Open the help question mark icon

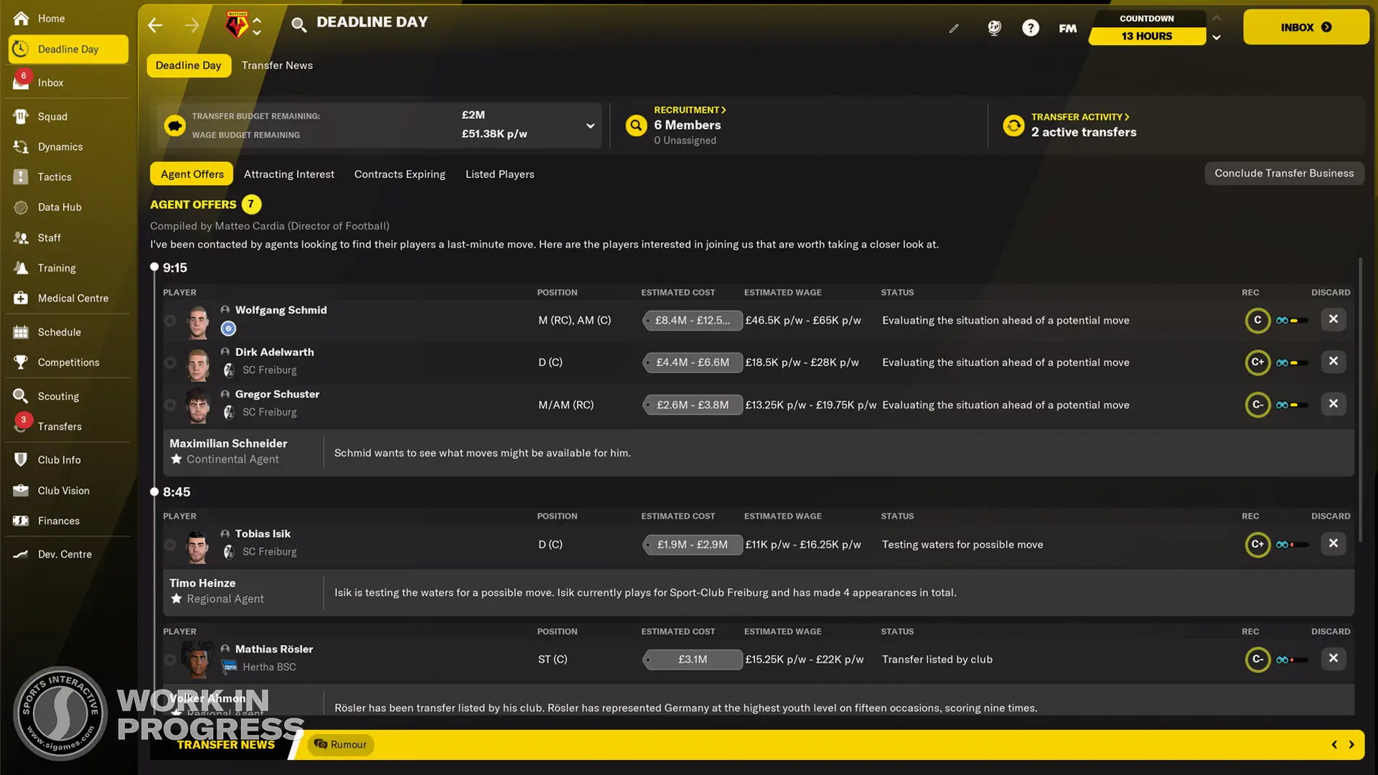coord(1031,28)
